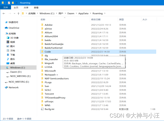164x121 pixels.
Task: Switch to the 共享 ribbon tab
Action: point(26,8)
